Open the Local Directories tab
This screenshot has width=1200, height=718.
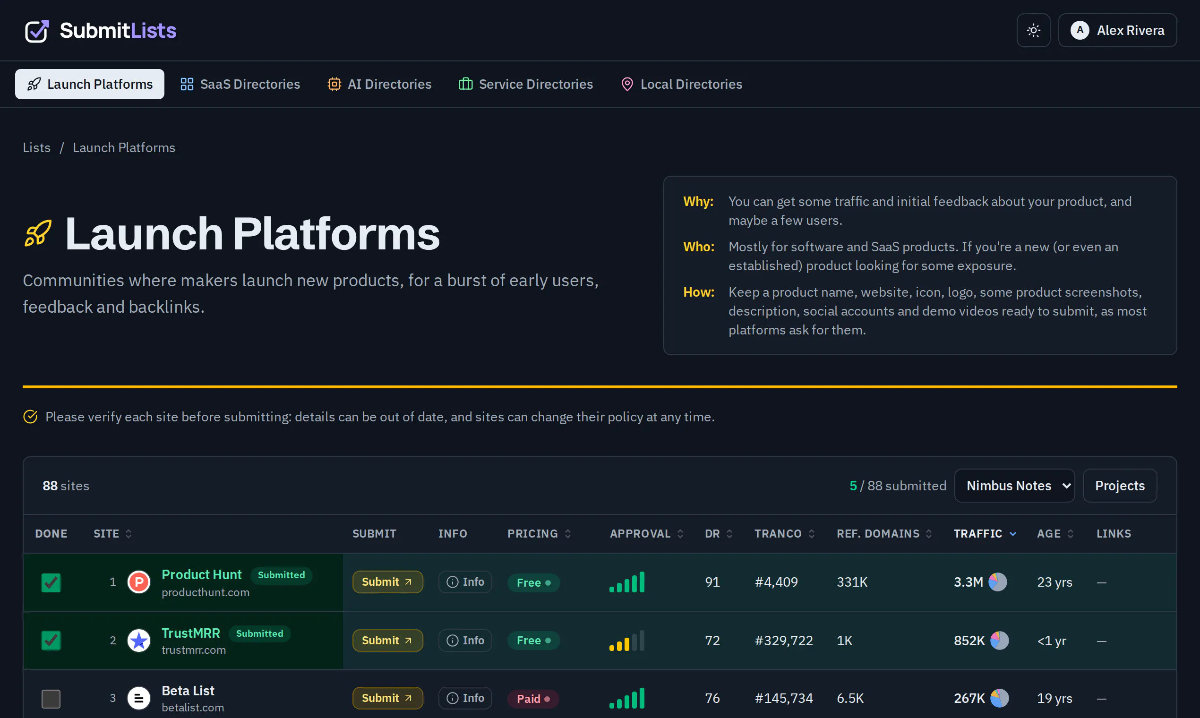tap(681, 84)
